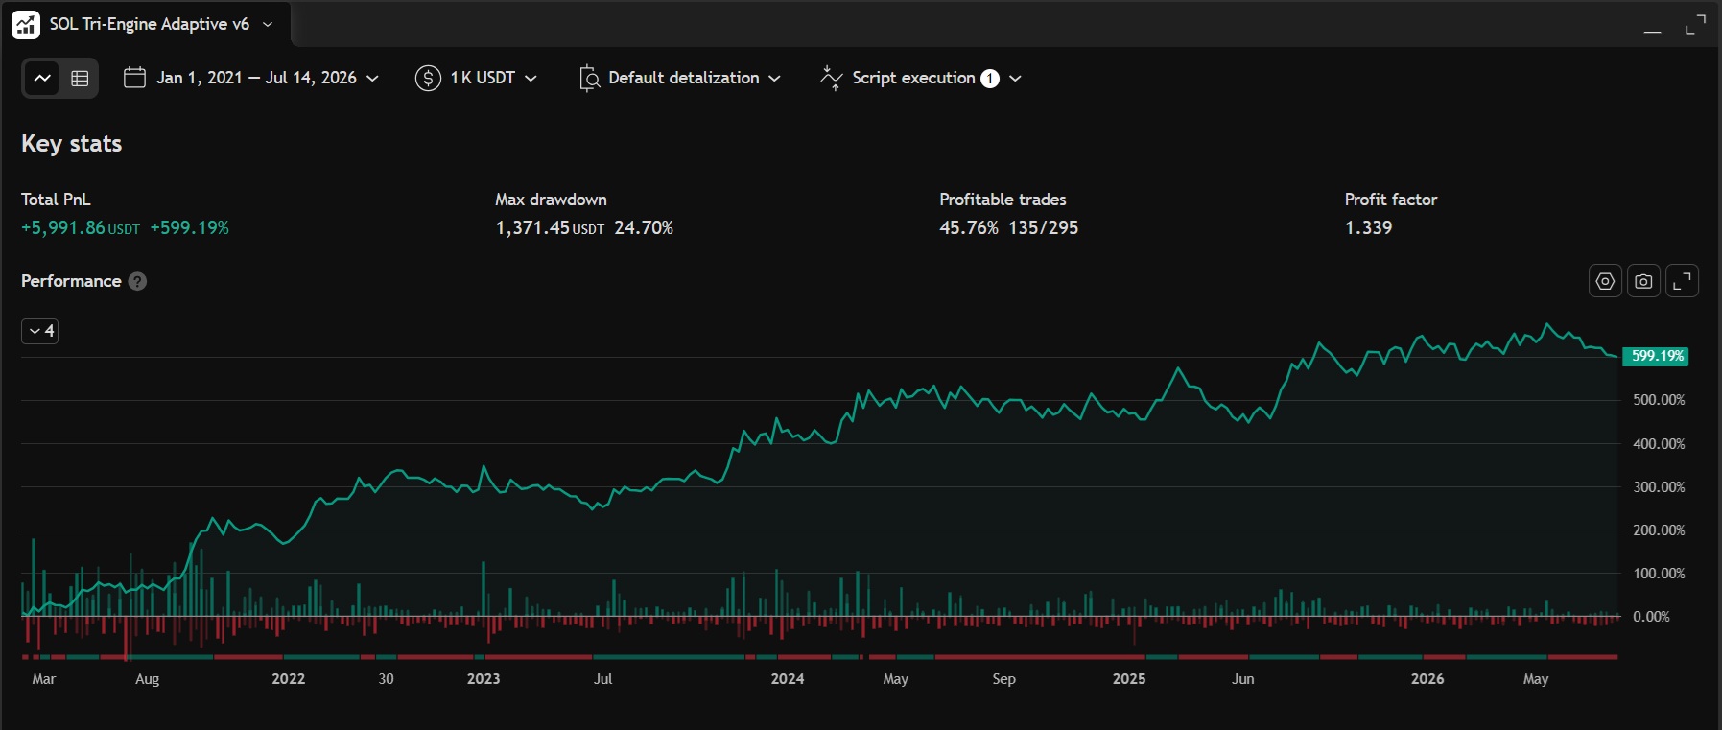Click the 2024 time axis label

[788, 679]
